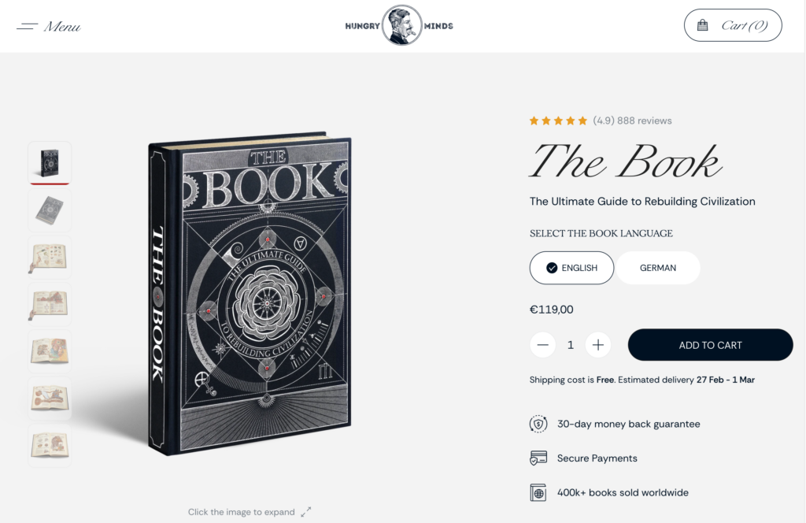Click the orange five-star rating

click(558, 121)
